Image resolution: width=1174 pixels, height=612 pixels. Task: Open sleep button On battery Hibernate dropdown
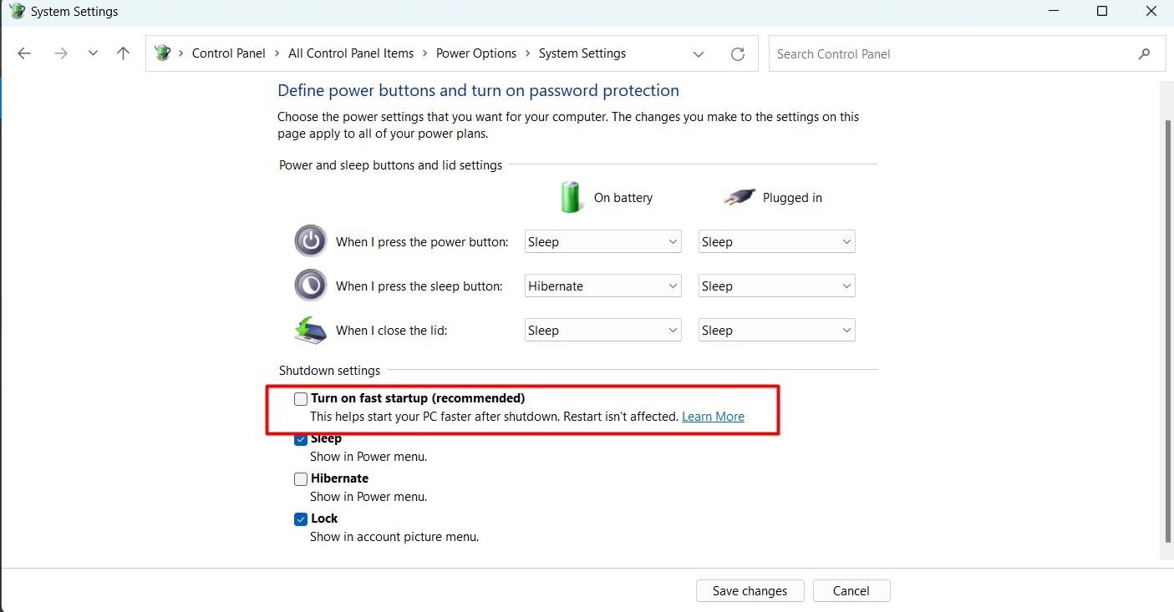click(x=602, y=286)
